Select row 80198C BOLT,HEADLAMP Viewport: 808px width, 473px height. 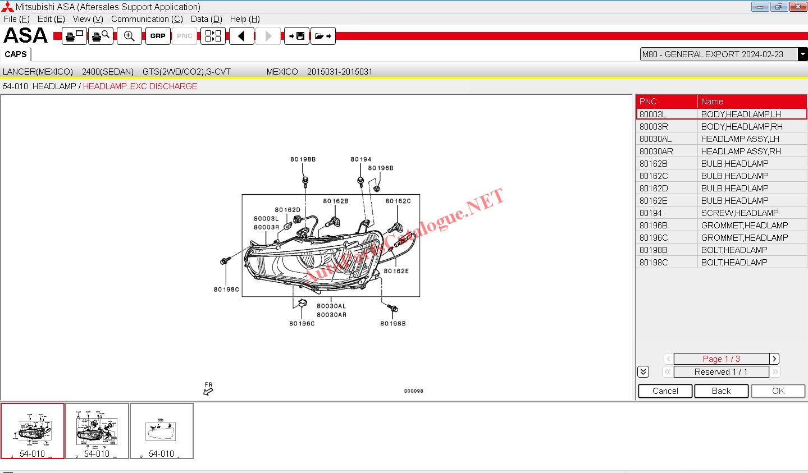coord(722,262)
